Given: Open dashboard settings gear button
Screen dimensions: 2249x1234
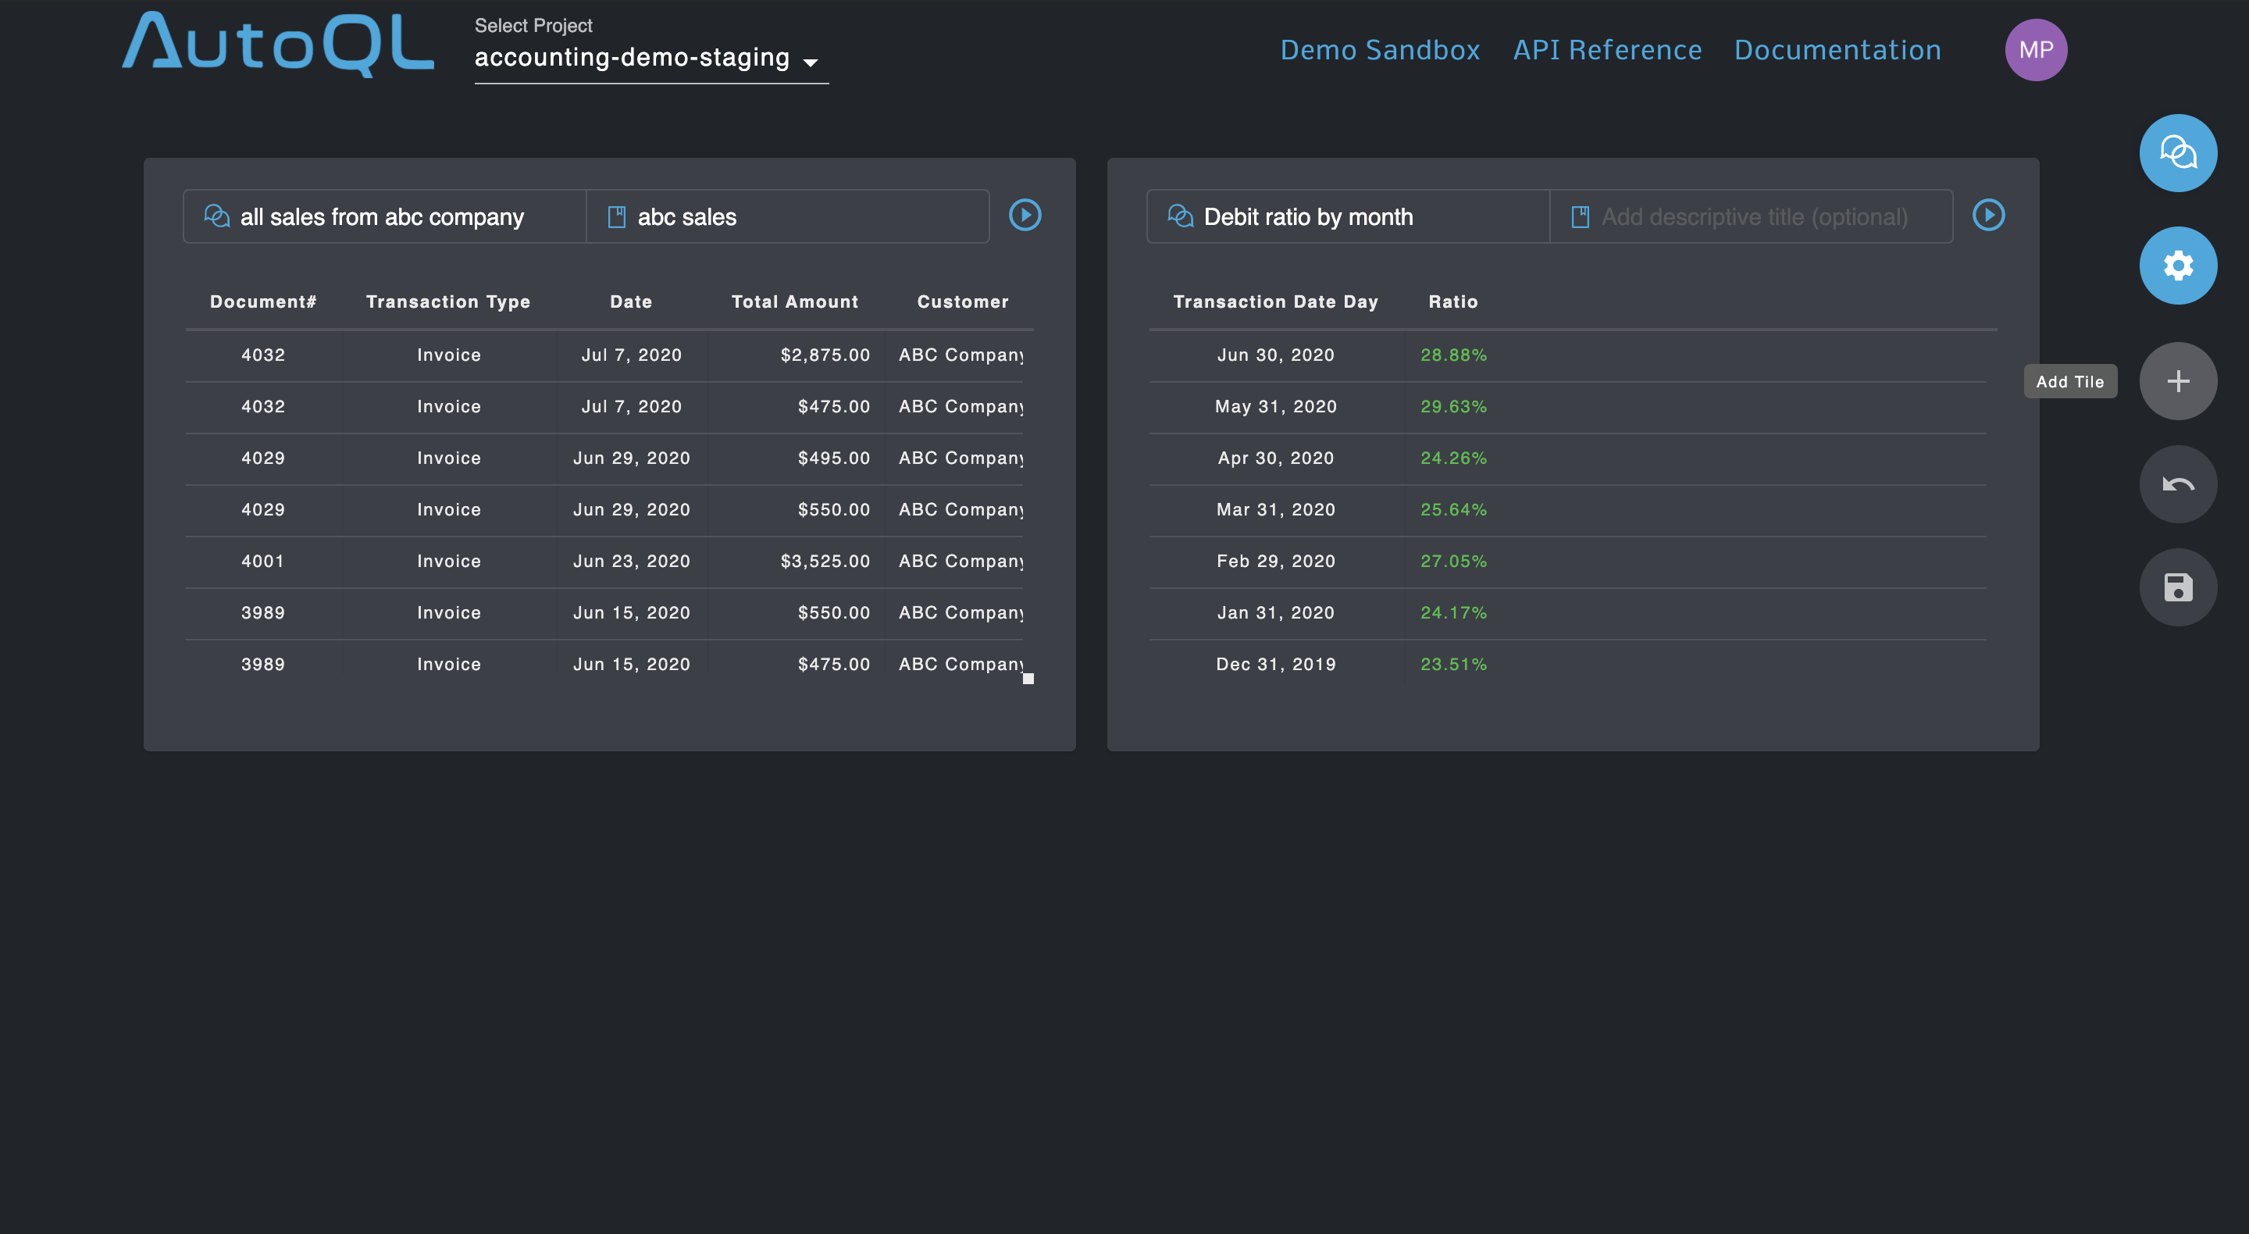Looking at the screenshot, I should (2177, 266).
